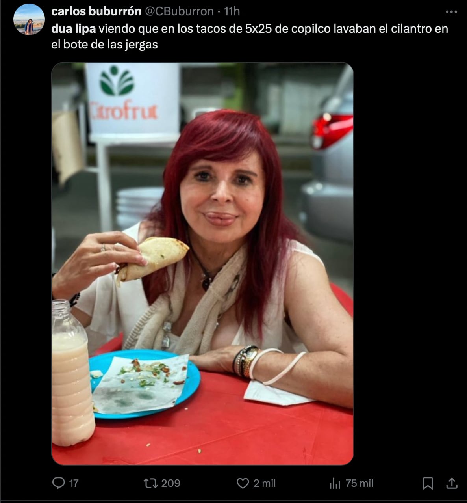This screenshot has width=467, height=503.
Task: Open carlos buburrón's profile avatar
Action: pyautogui.click(x=29, y=19)
